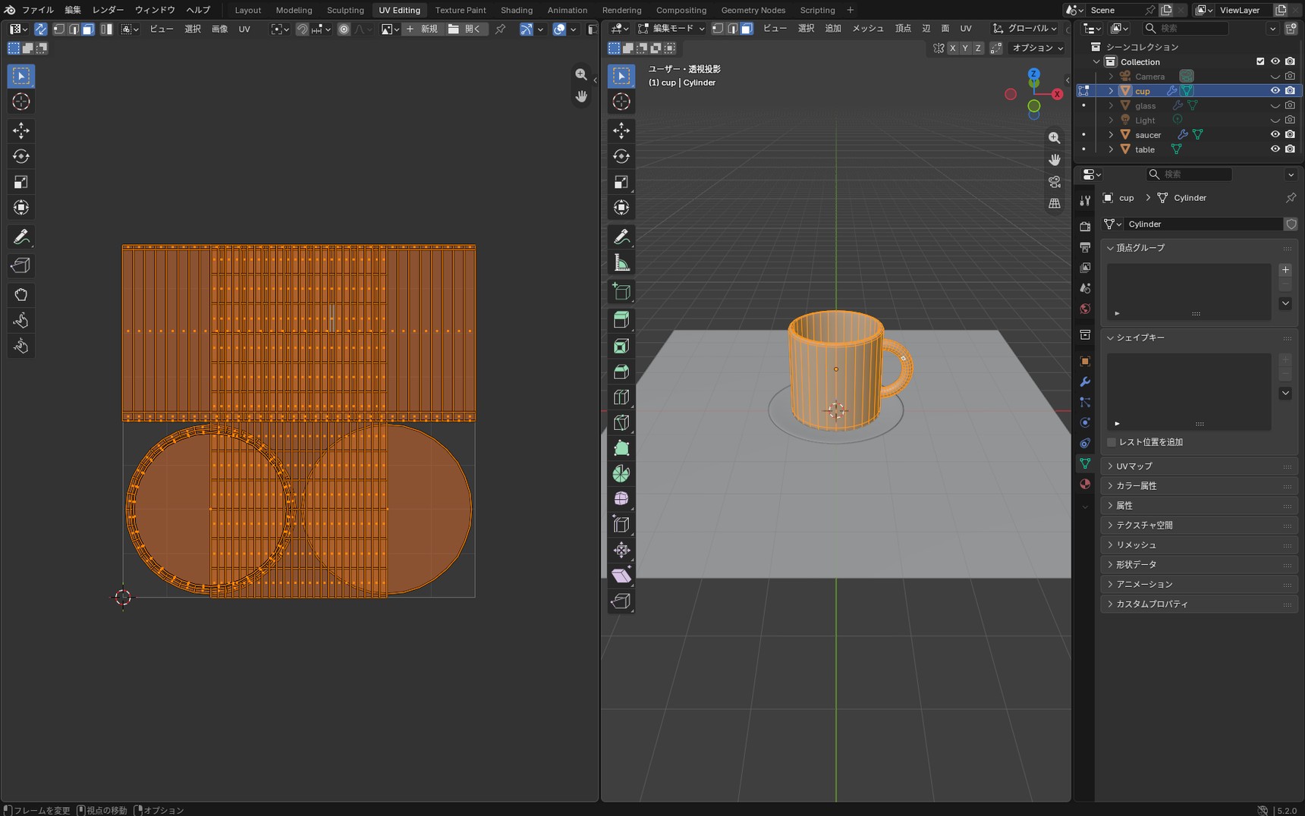Toggle X axis mirror in 3D viewport

click(952, 48)
